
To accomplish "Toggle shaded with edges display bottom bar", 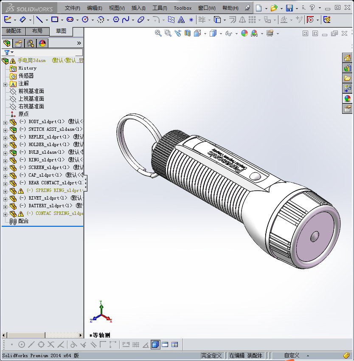I will click(x=155, y=344).
